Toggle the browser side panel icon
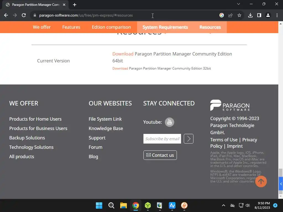The width and height of the screenshot is (283, 212). tap(259, 15)
